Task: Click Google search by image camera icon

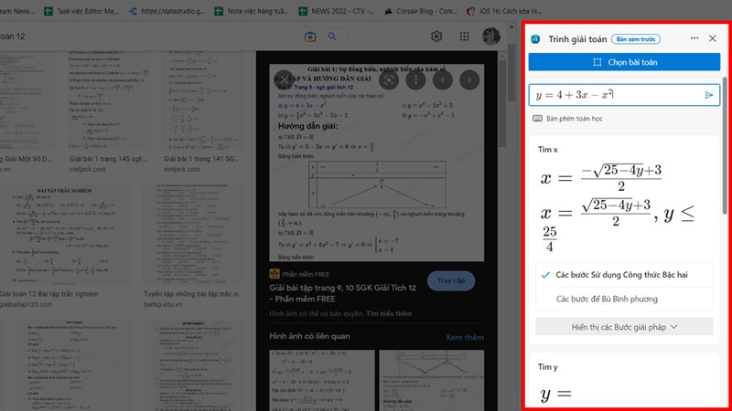Action: [x=310, y=37]
